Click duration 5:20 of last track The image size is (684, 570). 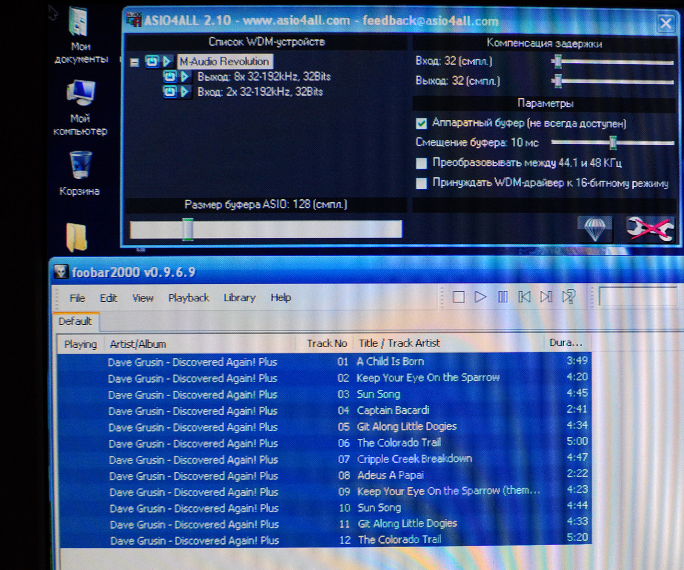pos(577,537)
